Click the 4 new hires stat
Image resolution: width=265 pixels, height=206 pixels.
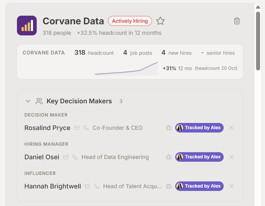pyautogui.click(x=176, y=53)
